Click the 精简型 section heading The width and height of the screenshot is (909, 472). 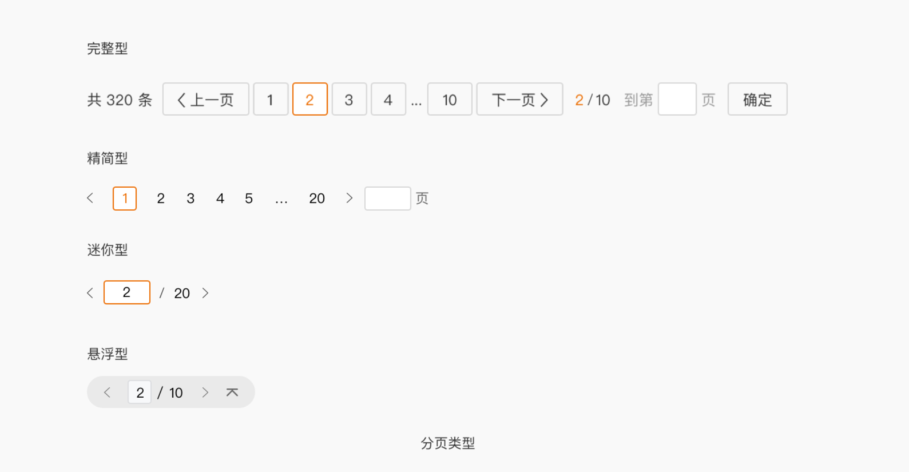[x=108, y=158]
